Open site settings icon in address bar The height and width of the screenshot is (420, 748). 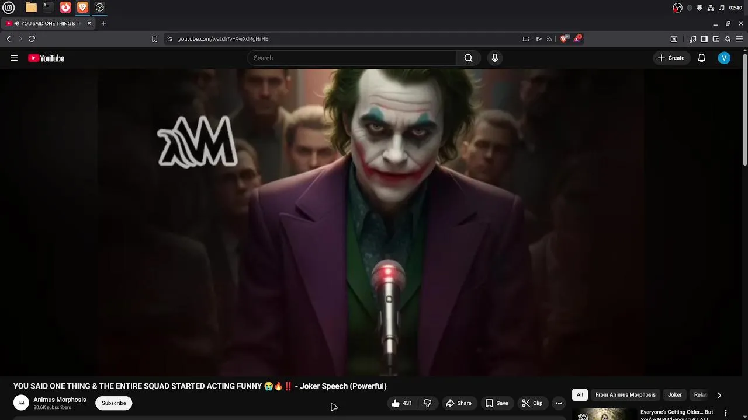tap(169, 38)
